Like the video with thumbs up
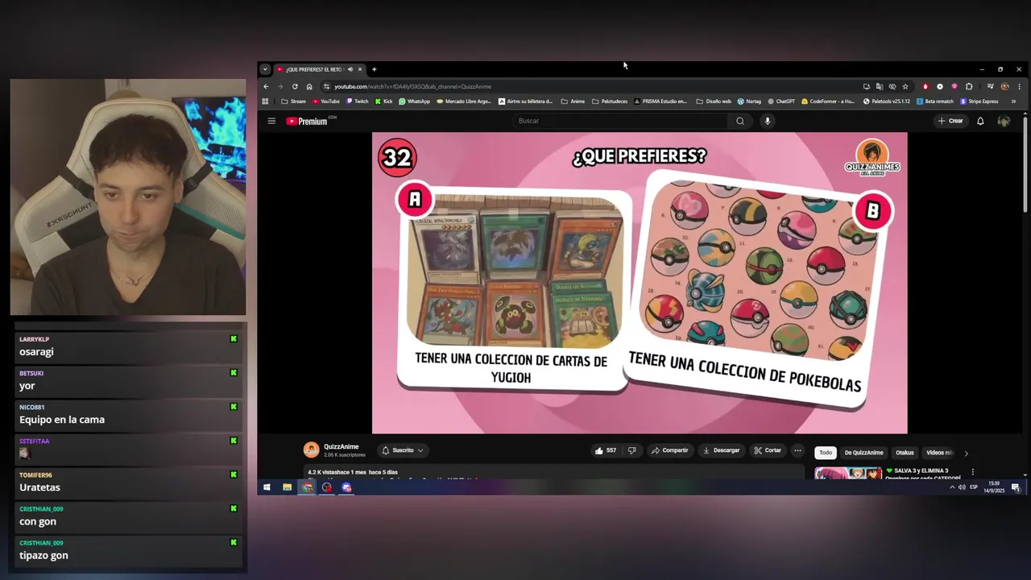Viewport: 1031px width, 580px height. click(605, 450)
